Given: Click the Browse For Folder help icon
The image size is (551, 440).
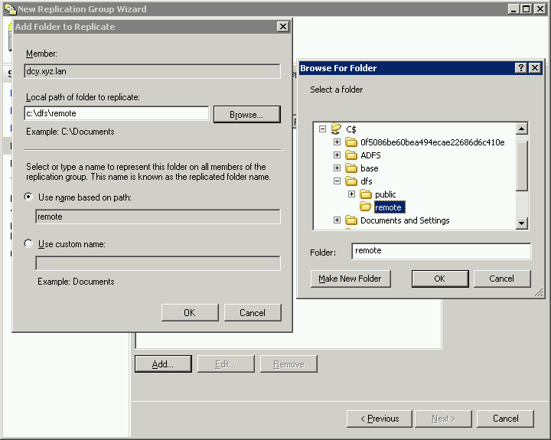Looking at the screenshot, I should pyautogui.click(x=521, y=68).
